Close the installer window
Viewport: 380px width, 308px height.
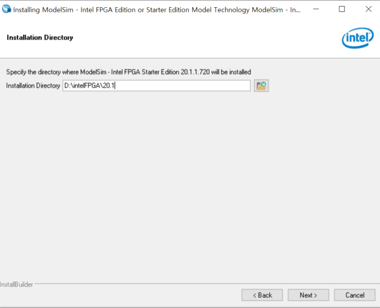(x=369, y=9)
